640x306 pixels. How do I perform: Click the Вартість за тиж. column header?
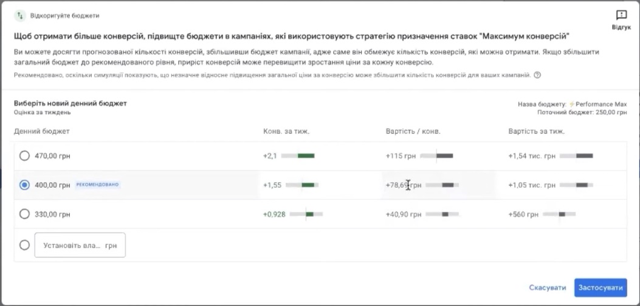(x=536, y=131)
